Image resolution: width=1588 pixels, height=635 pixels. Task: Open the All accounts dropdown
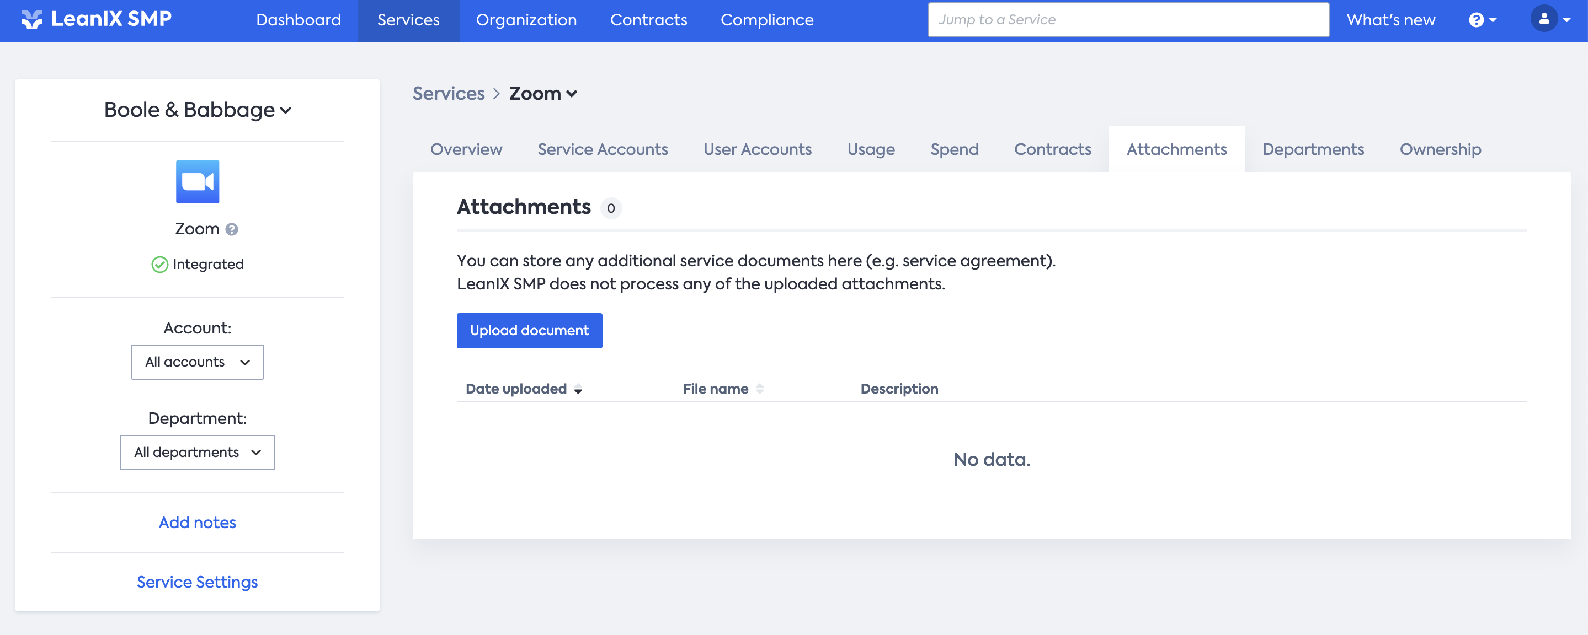(198, 362)
